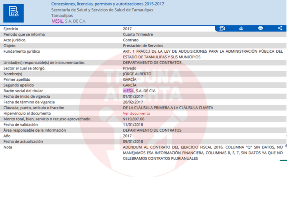Viewport: 287px width, 224px height.
Task: Click the compare records icon in the toolbar
Action: (222, 28)
